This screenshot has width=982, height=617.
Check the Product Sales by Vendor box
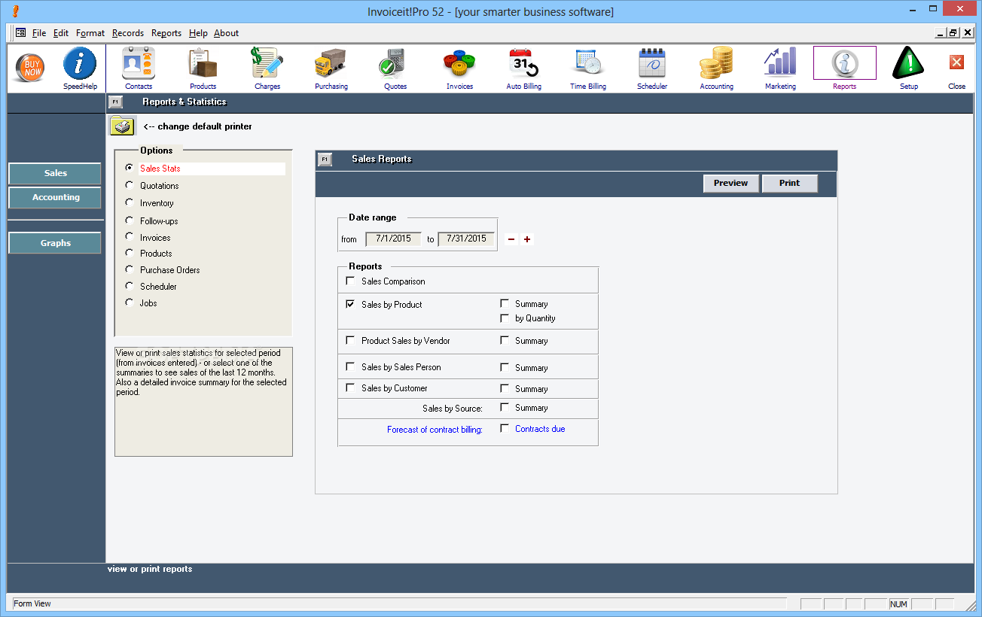pos(350,340)
